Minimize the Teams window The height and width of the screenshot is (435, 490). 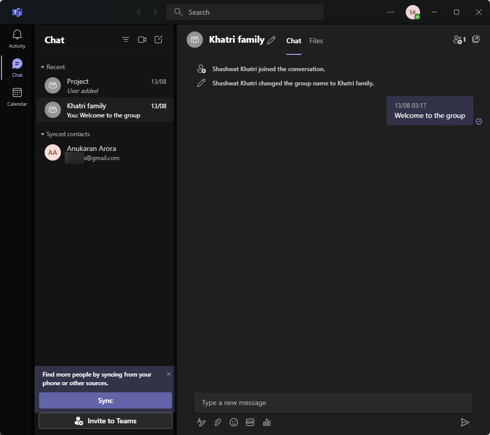[x=434, y=12]
